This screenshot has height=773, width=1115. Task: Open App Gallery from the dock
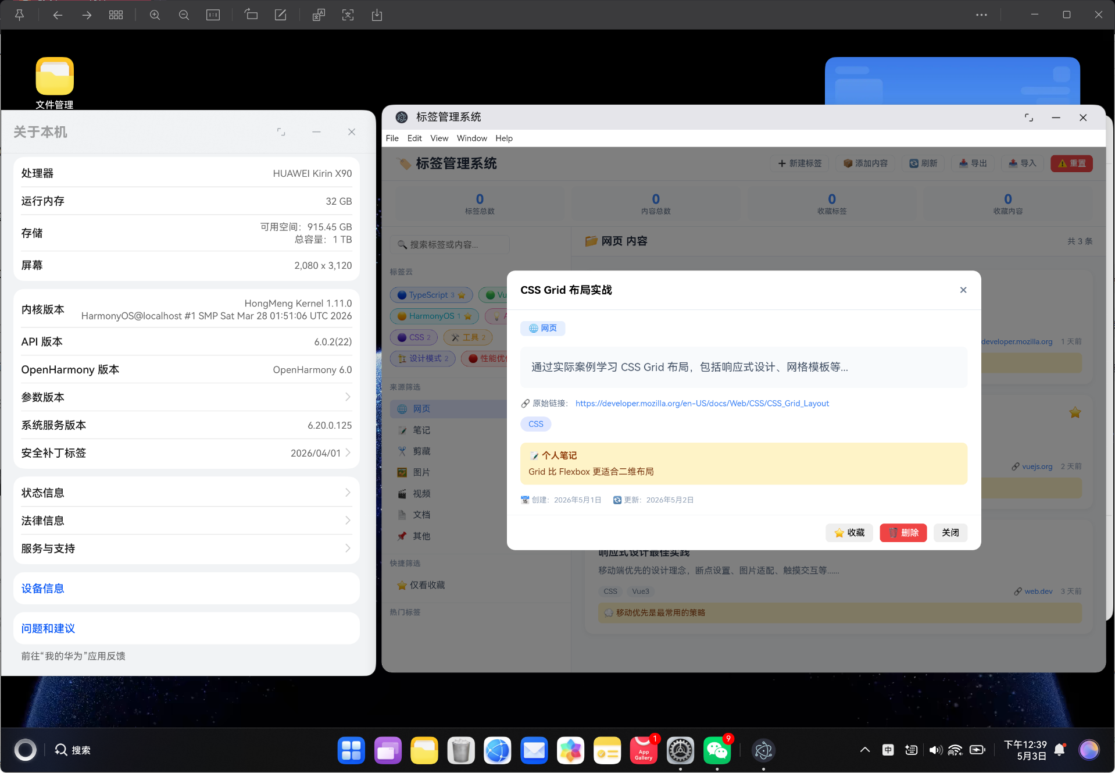pyautogui.click(x=644, y=750)
